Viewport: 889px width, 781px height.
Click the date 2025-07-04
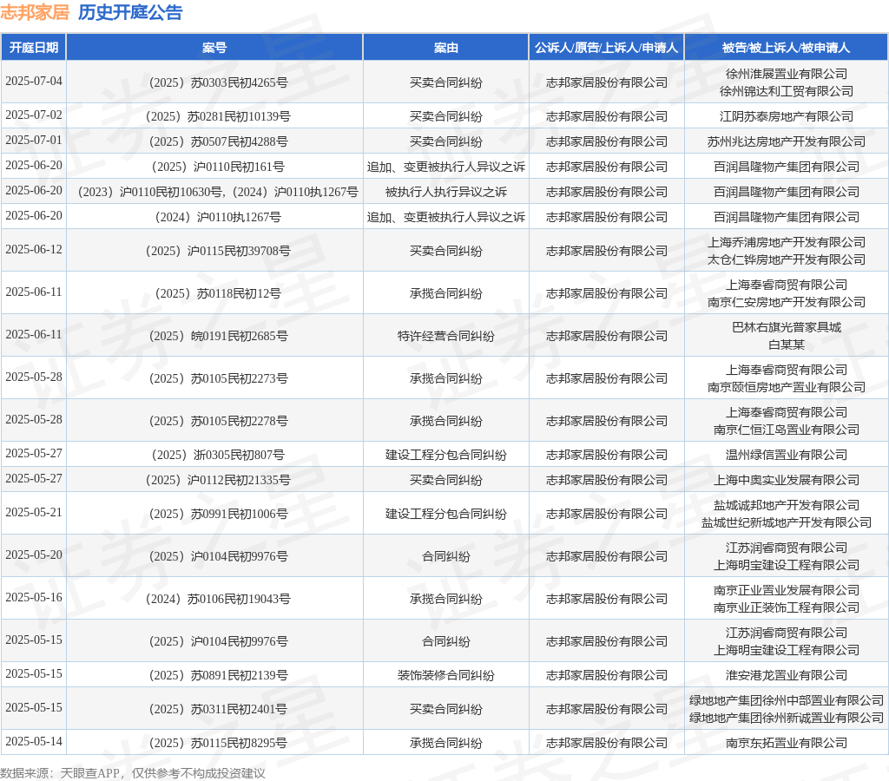[34, 81]
